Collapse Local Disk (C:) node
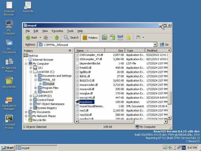201x151 pixels. 31,72
